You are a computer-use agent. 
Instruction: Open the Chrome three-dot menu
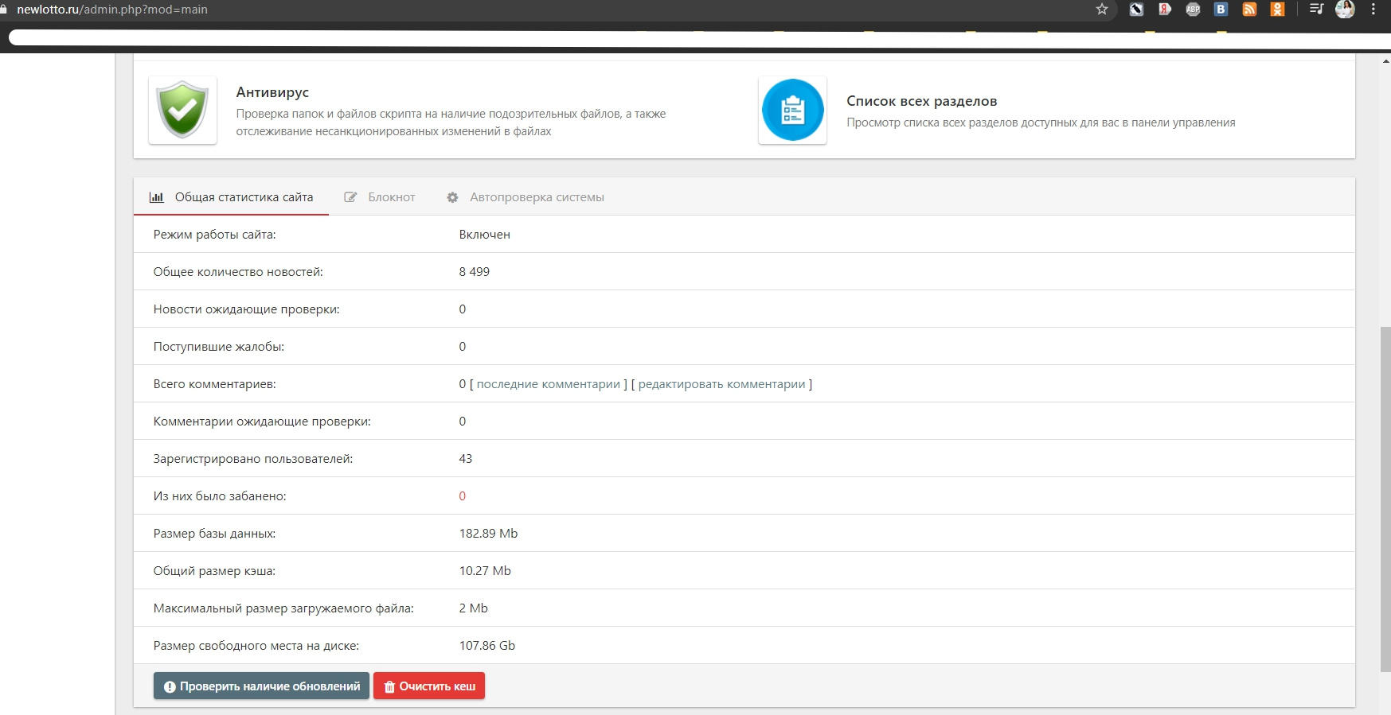pyautogui.click(x=1373, y=10)
